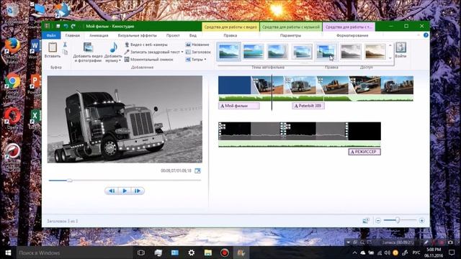Open the record narration dropdown arrow

182,52
